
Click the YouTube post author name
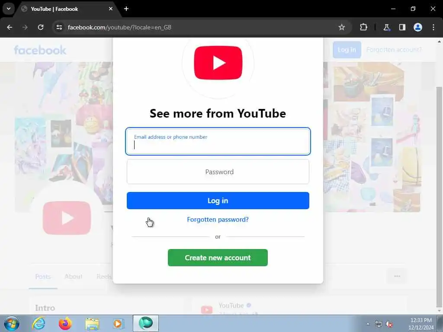tap(231, 306)
